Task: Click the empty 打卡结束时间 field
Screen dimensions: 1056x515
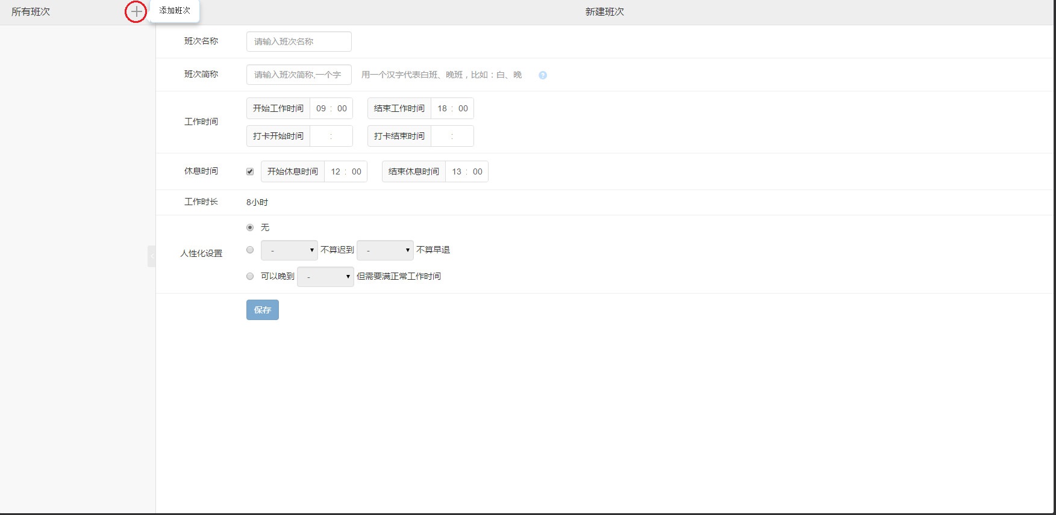Action: pyautogui.click(x=452, y=136)
